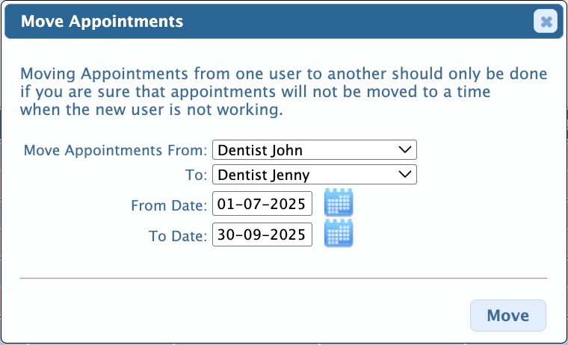This screenshot has width=568, height=345.
Task: Click the warning paragraph about moving appointments
Action: tap(283, 92)
